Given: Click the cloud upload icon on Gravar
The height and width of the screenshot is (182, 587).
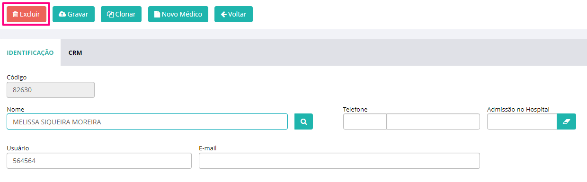Looking at the screenshot, I should 62,14.
